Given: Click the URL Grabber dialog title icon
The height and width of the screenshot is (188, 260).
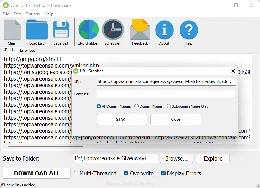Looking at the screenshot, I should [76, 71].
